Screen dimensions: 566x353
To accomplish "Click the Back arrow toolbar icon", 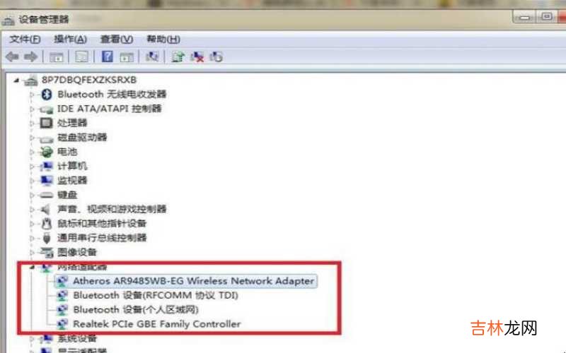I will coord(13,56).
